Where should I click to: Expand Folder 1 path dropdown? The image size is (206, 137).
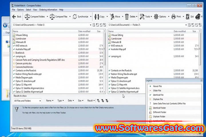pyautogui.click(x=90, y=25)
